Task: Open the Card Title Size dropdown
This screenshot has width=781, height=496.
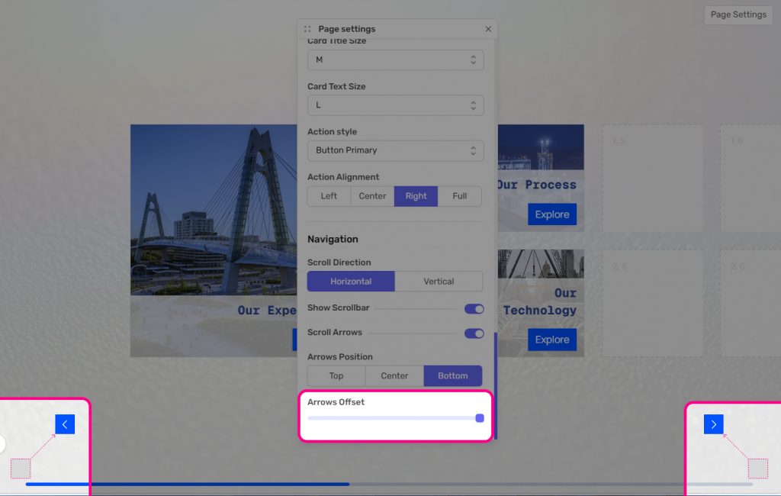Action: click(x=395, y=60)
